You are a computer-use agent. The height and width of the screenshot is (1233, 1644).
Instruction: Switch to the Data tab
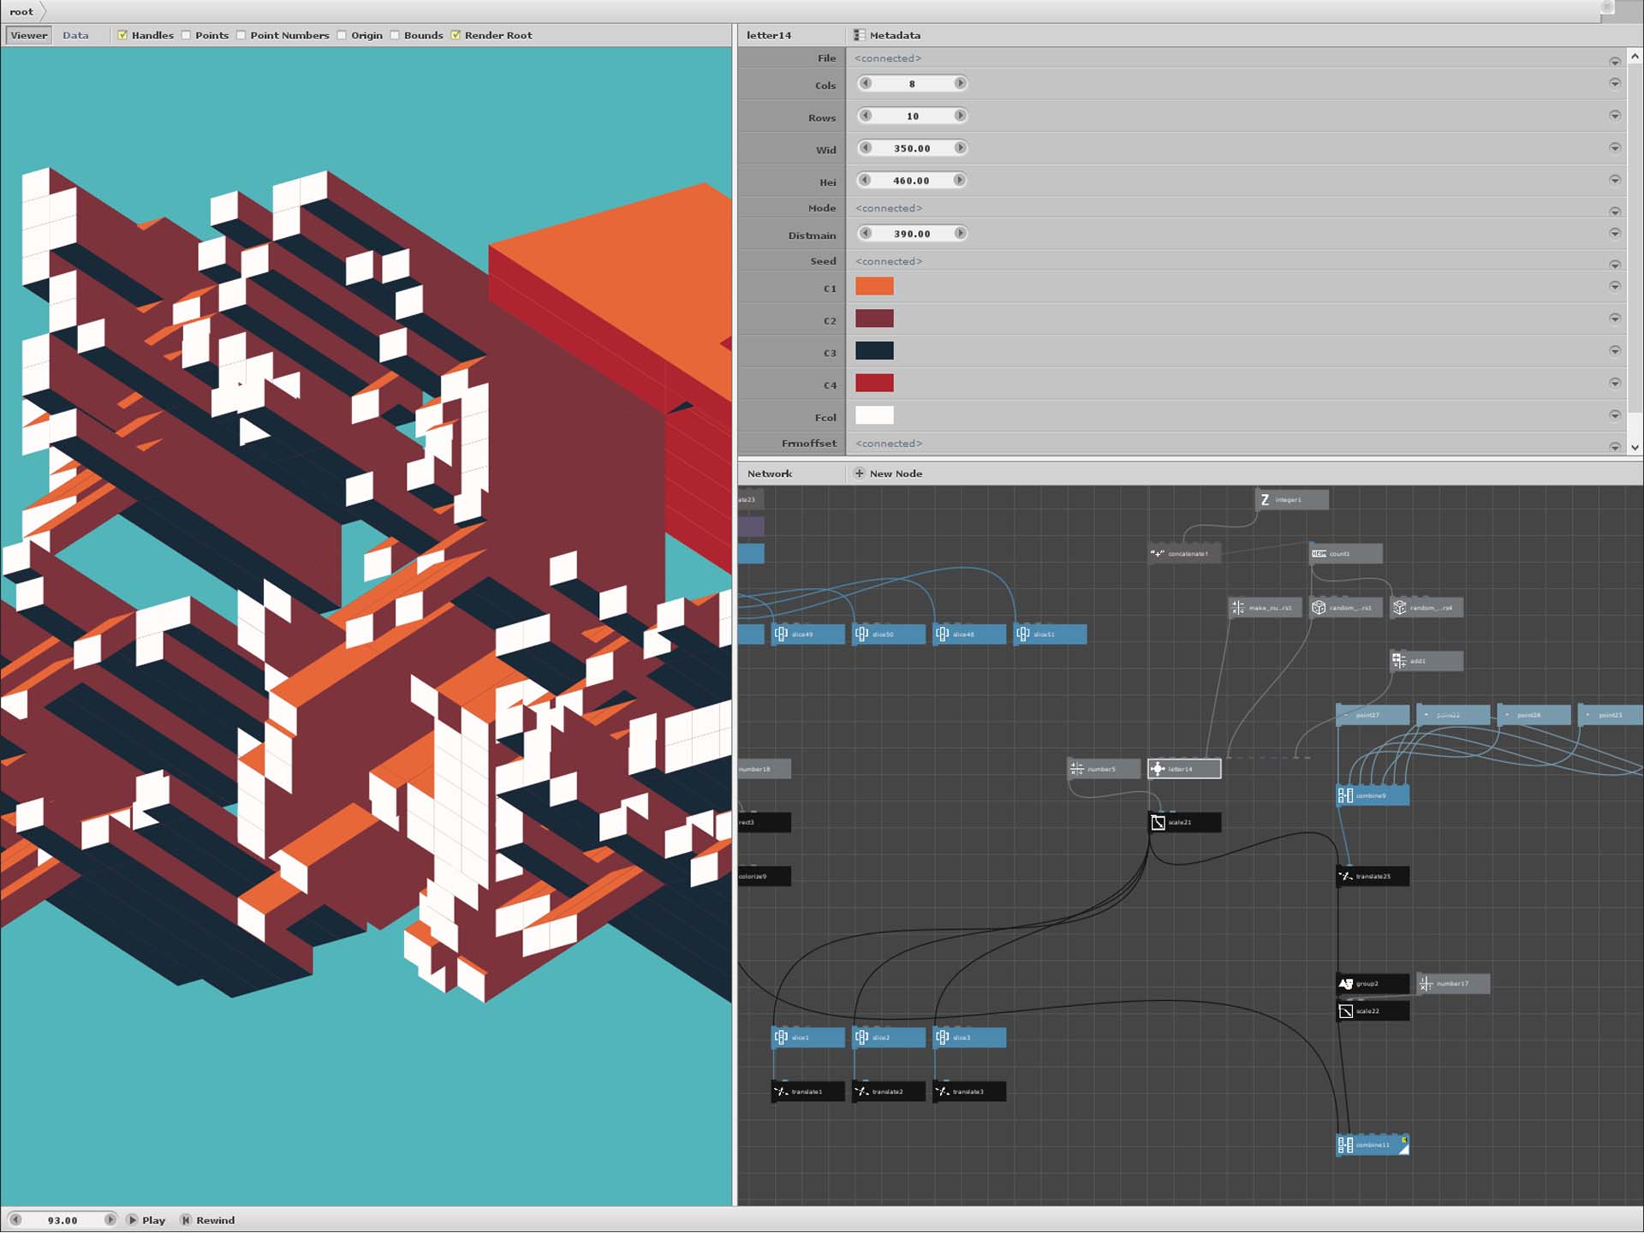coord(75,35)
